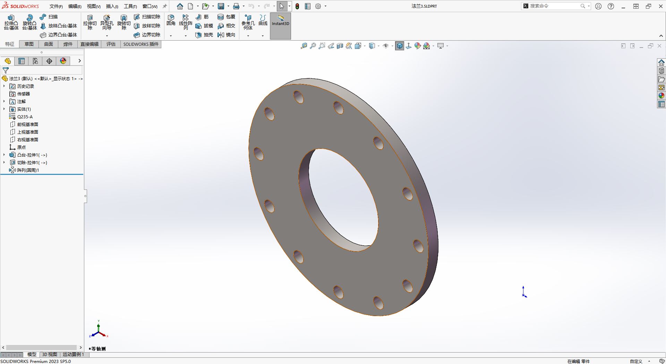Viewport: 666px width, 364px height.
Task: Select the 镜向 mirror tool
Action: coord(227,35)
